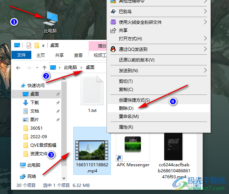This screenshot has height=194, width=229.
Task: Open the quick access toolbar dropdown arrow
Action: 43,46
